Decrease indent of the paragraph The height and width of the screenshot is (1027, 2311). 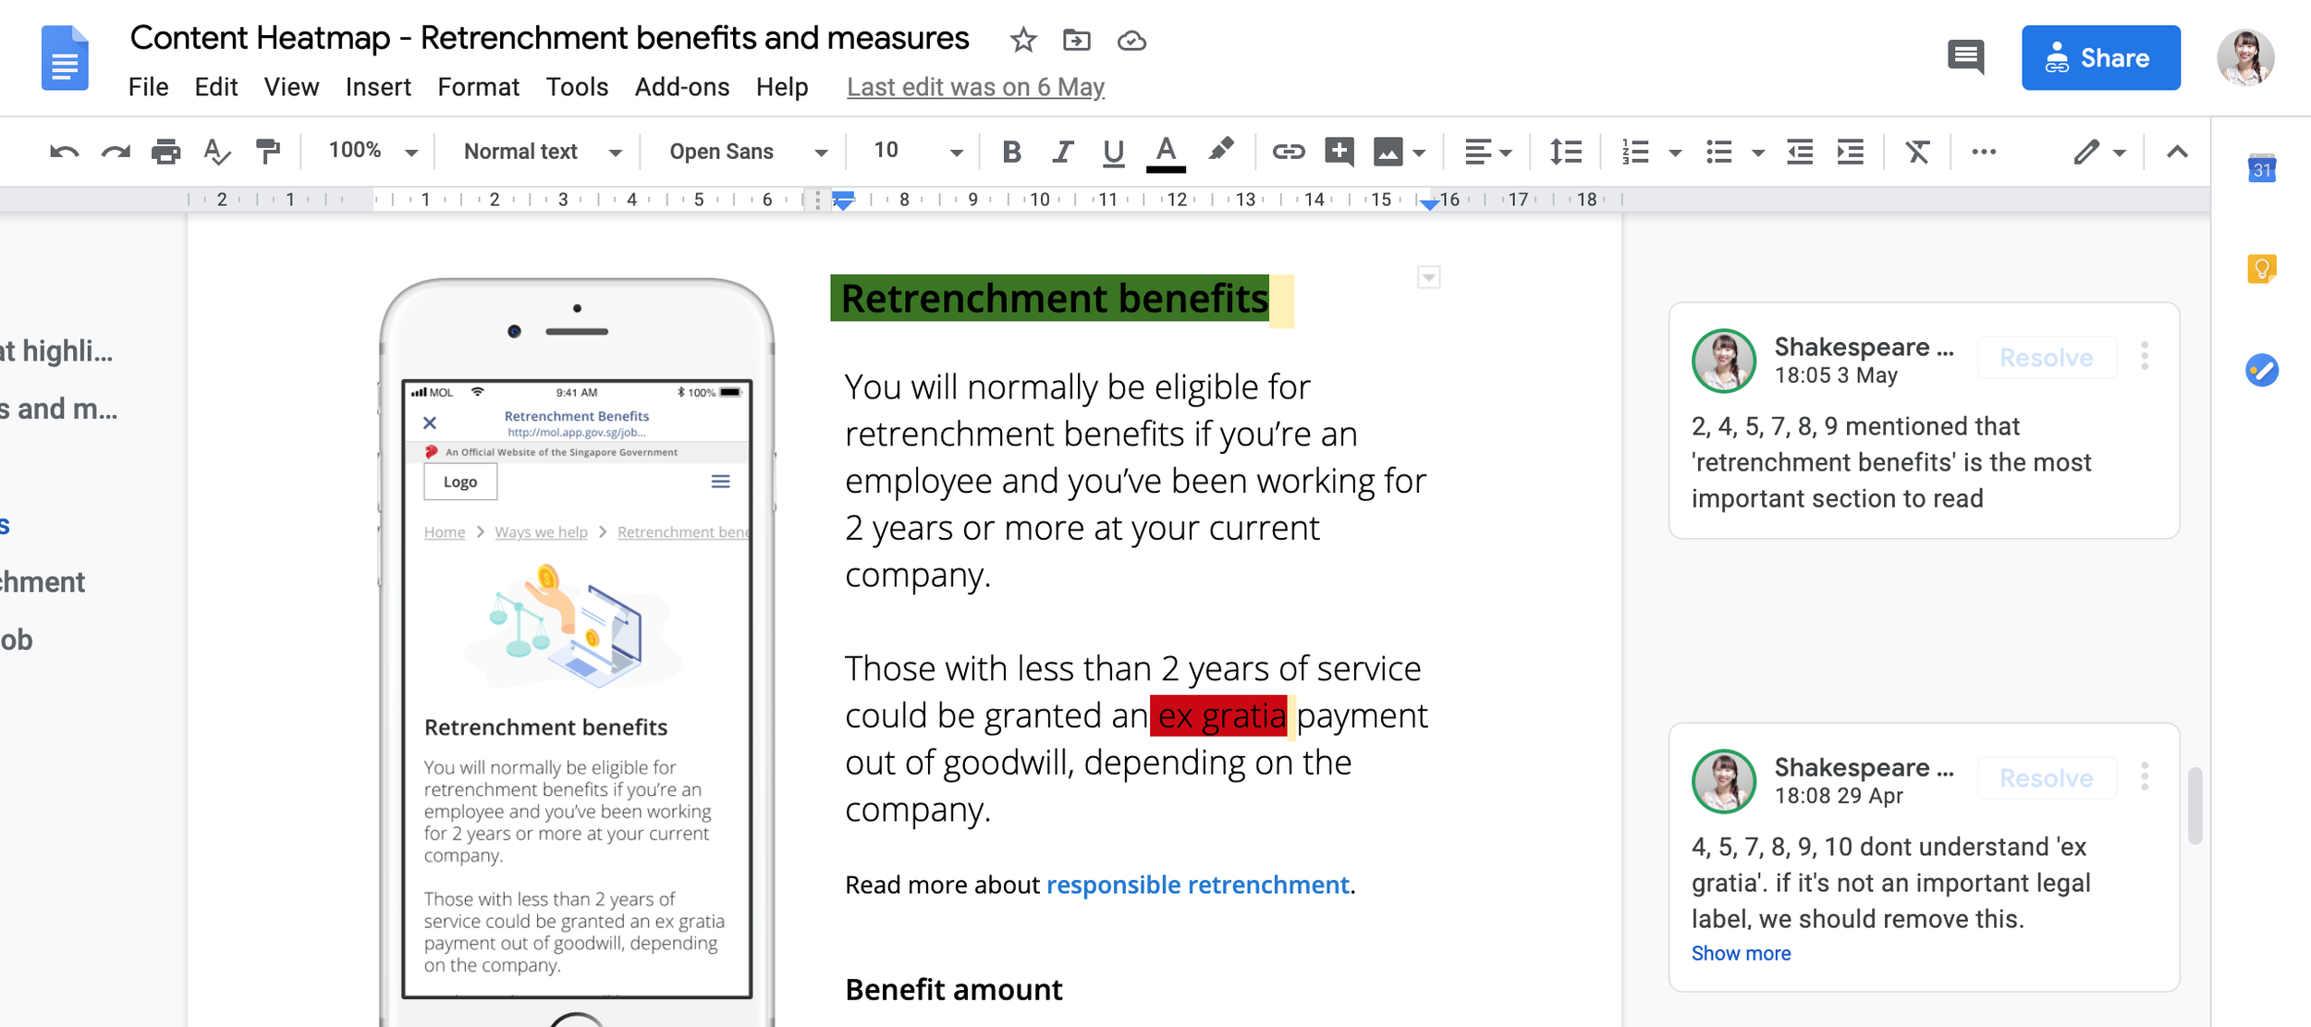coord(1800,152)
